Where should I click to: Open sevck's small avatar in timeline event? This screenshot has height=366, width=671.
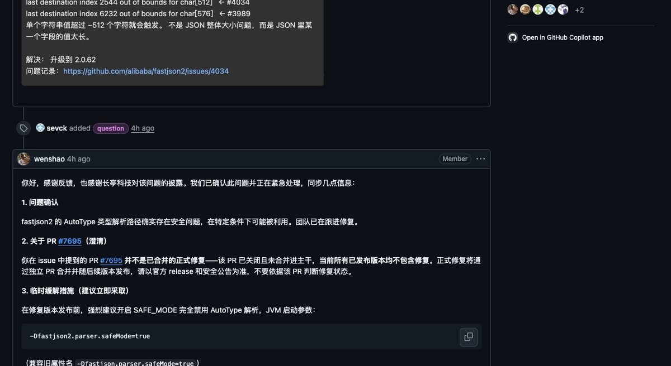click(40, 128)
